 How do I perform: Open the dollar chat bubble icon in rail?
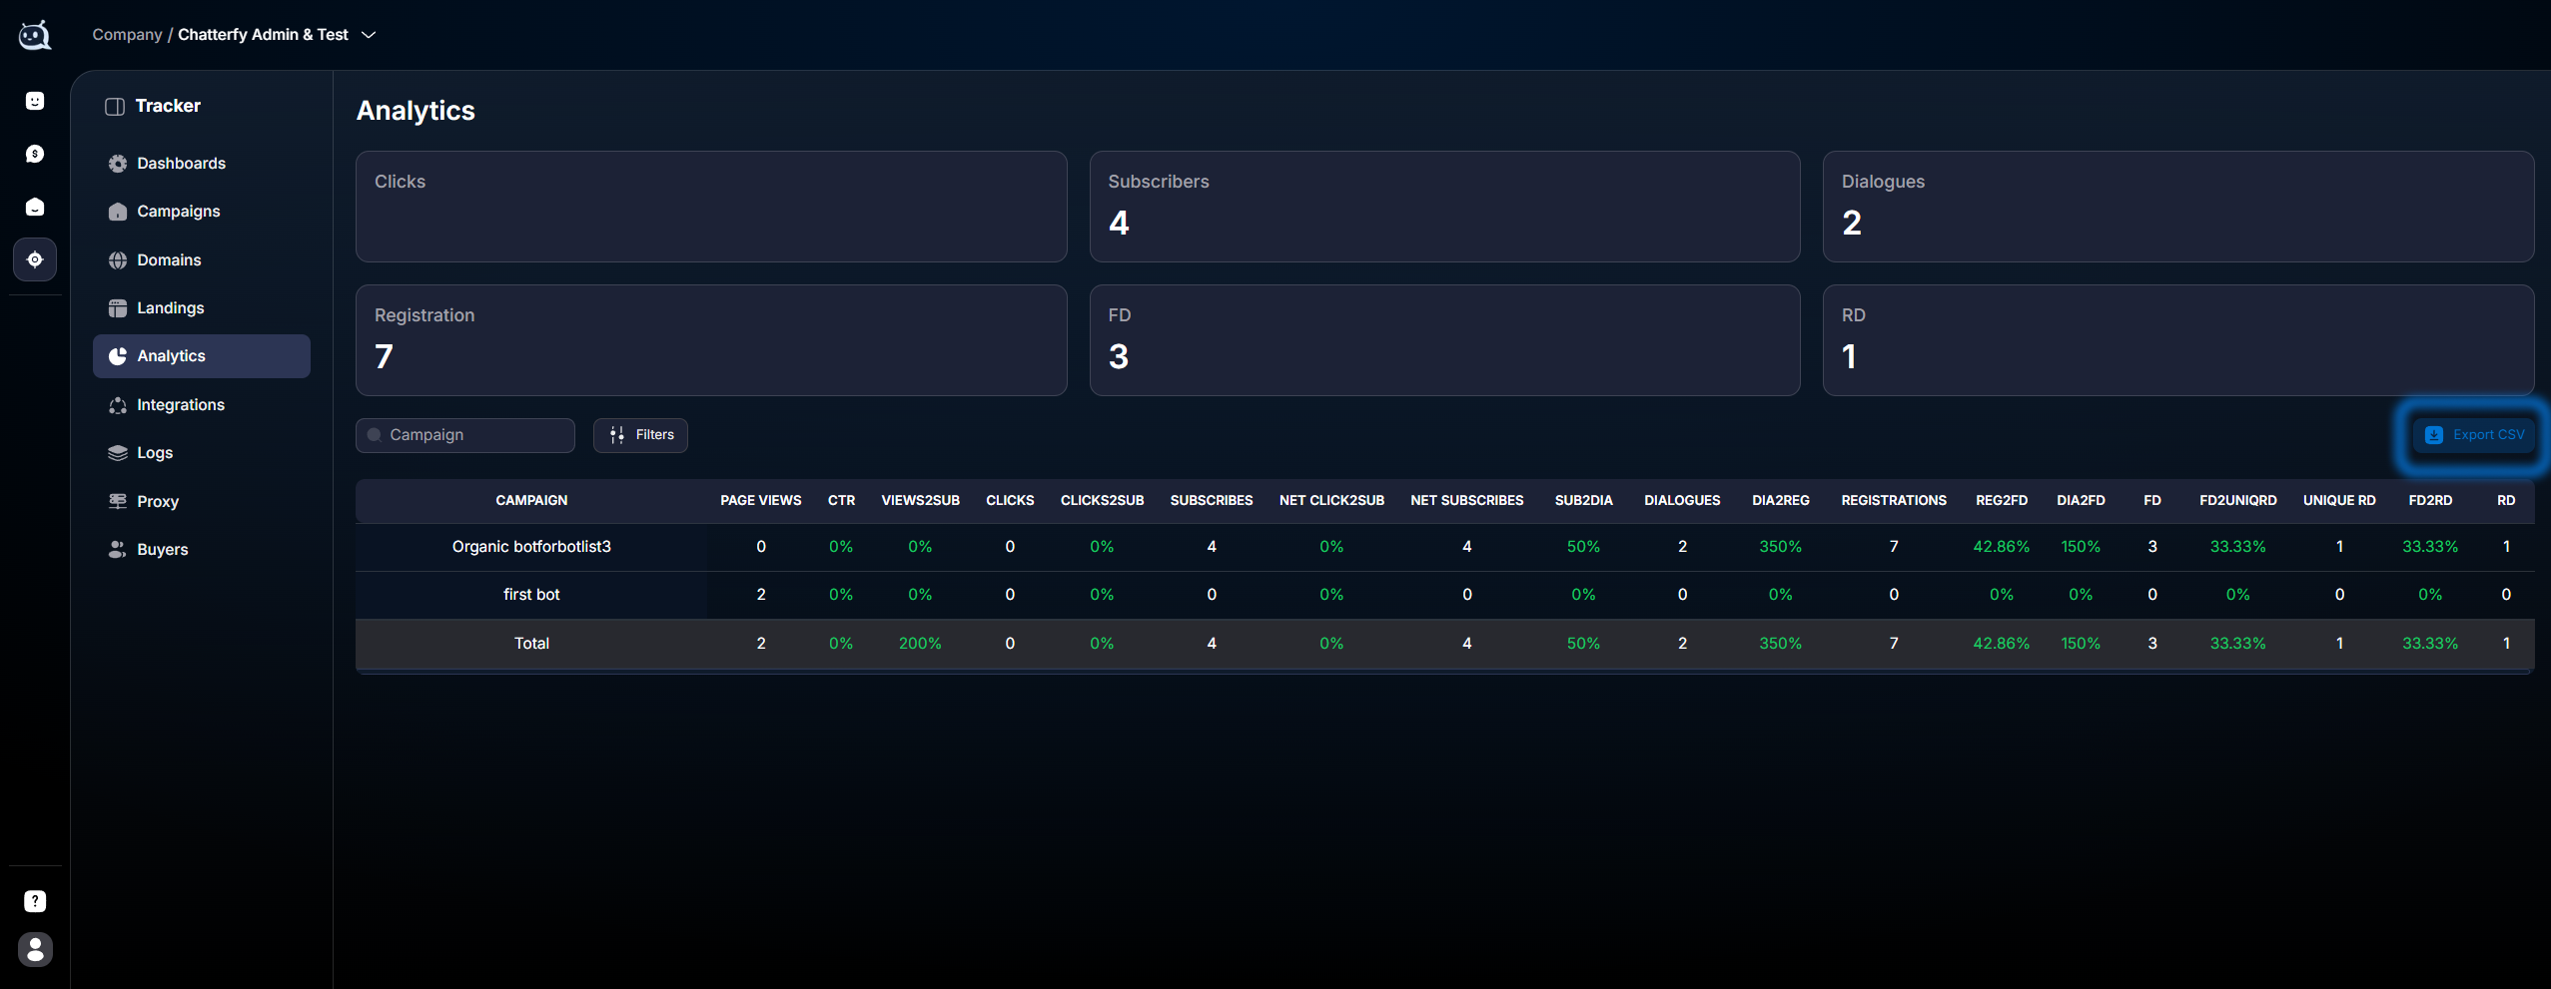pos(35,154)
